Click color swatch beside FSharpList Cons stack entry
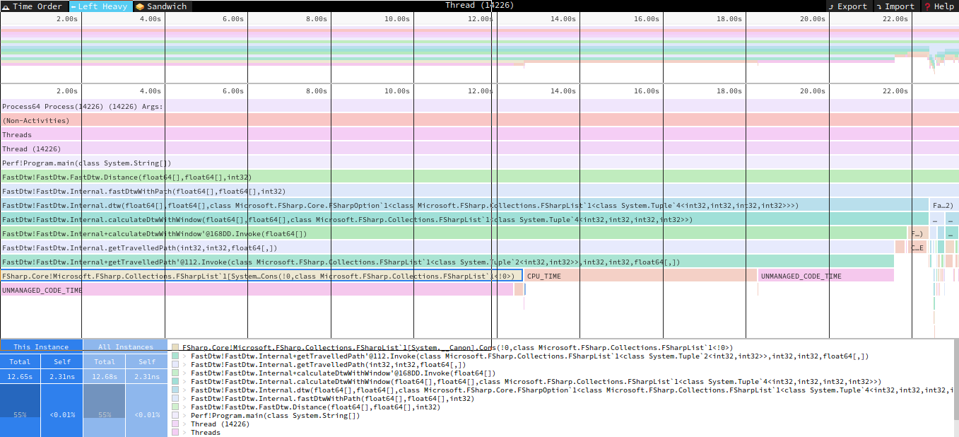The image size is (959, 437). tap(175, 348)
